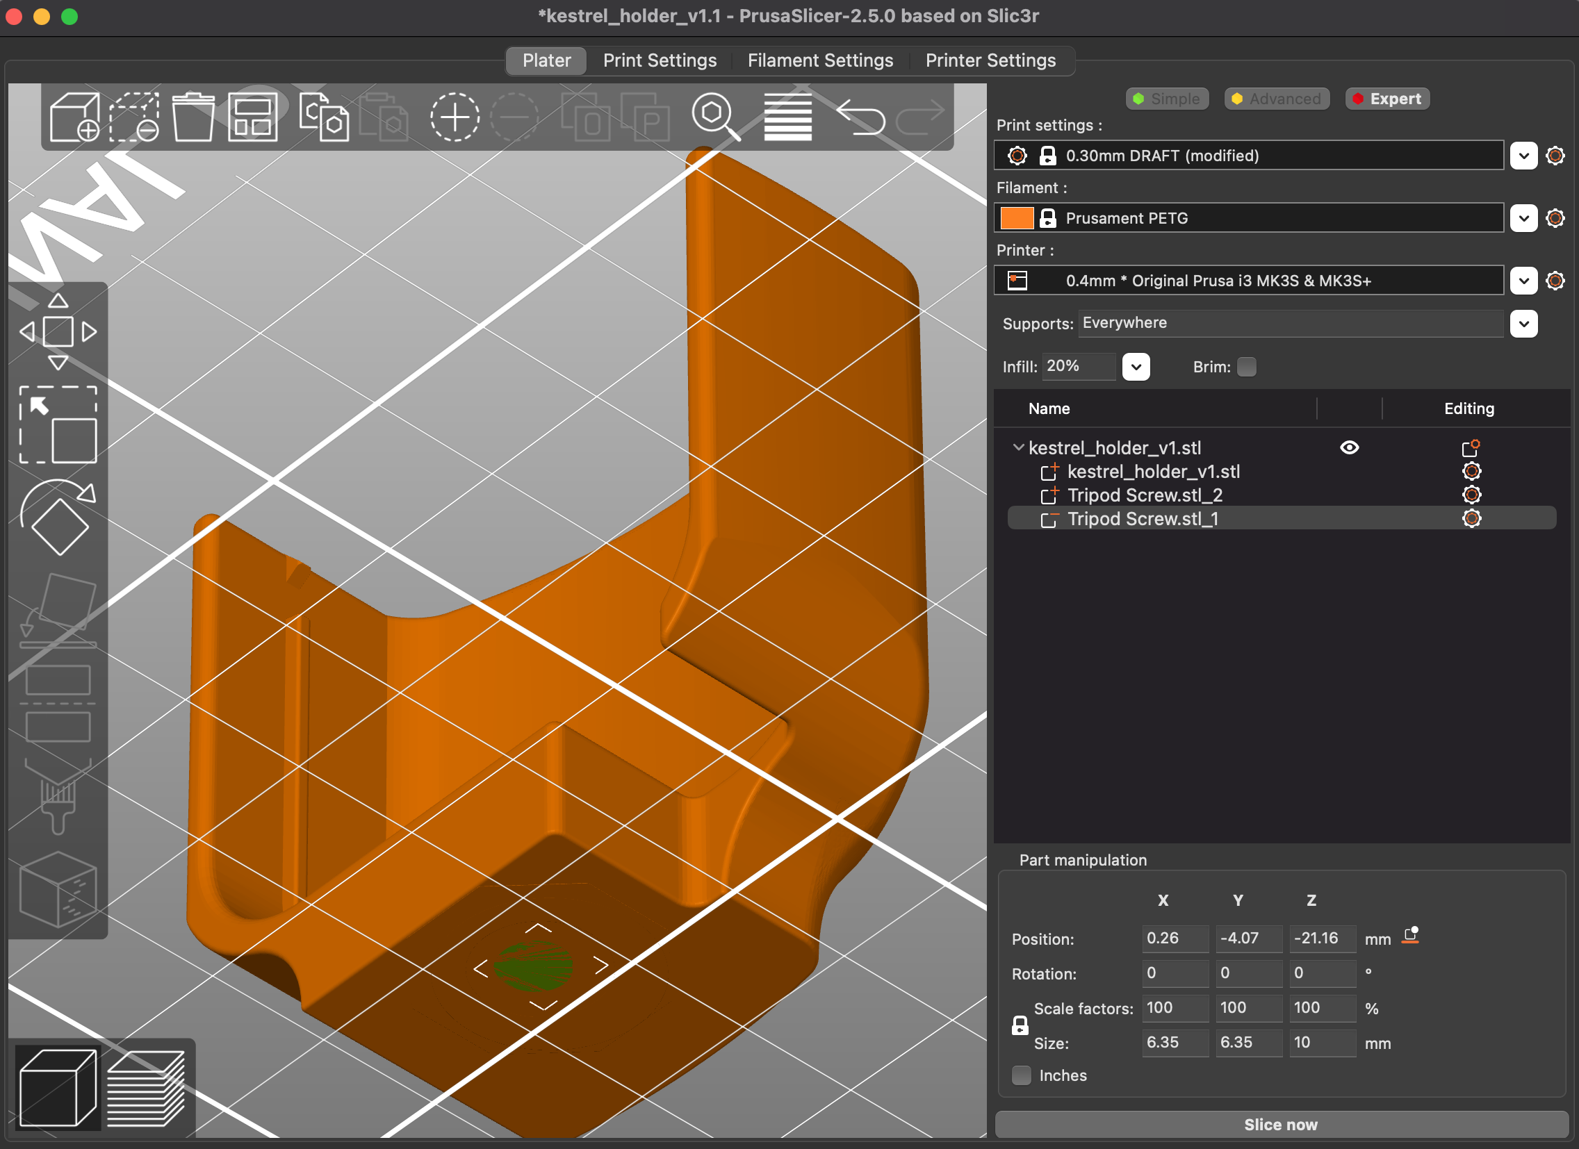Select the Scale gizmo tool
The height and width of the screenshot is (1149, 1579).
pyautogui.click(x=58, y=425)
